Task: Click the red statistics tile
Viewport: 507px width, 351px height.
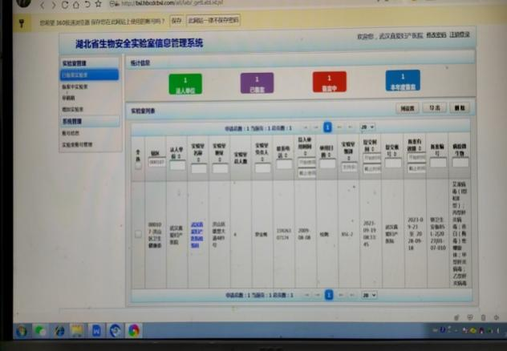Action: click(329, 83)
